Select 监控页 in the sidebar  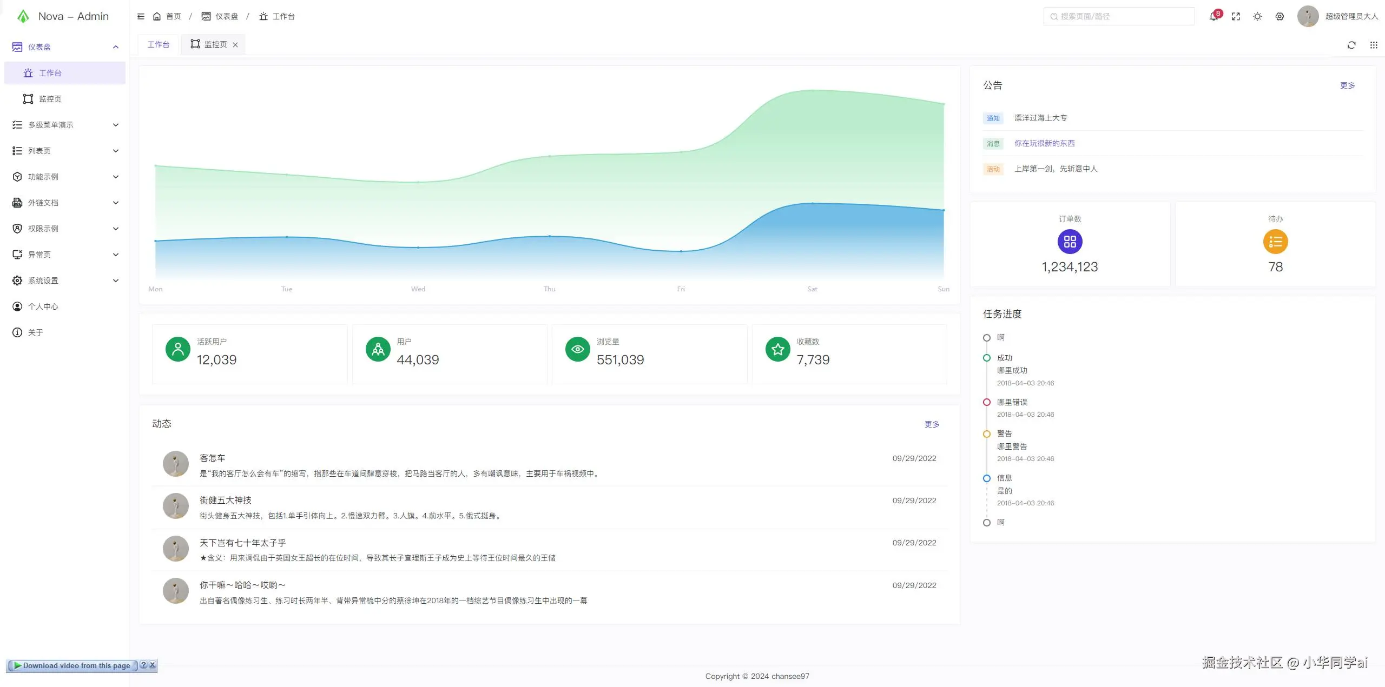[50, 99]
